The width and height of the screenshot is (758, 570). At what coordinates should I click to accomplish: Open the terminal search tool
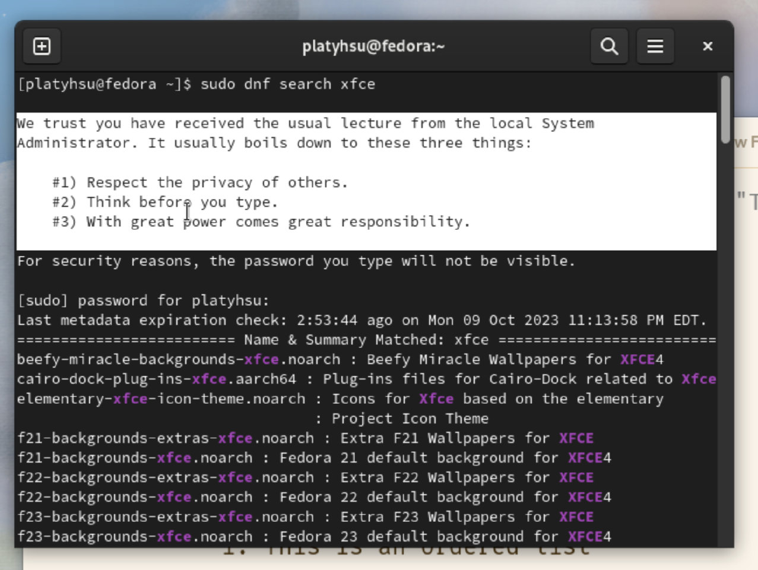tap(609, 46)
